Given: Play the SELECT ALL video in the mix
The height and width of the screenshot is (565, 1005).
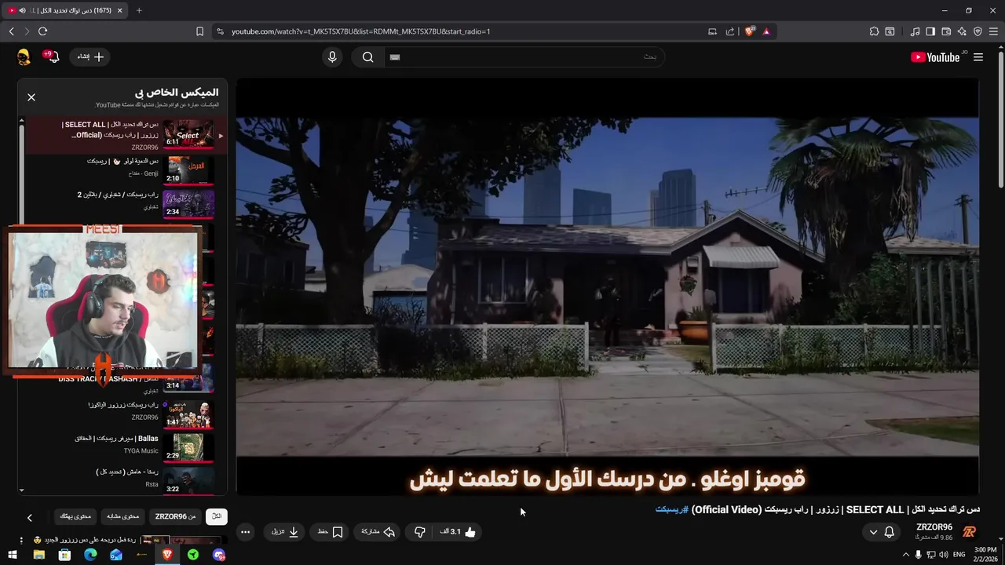Looking at the screenshot, I should tap(126, 135).
